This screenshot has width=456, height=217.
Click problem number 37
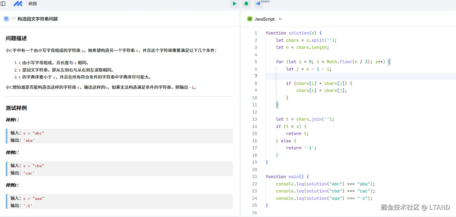[x=14, y=19]
